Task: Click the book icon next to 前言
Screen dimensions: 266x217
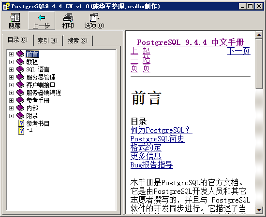Action: click(x=20, y=54)
